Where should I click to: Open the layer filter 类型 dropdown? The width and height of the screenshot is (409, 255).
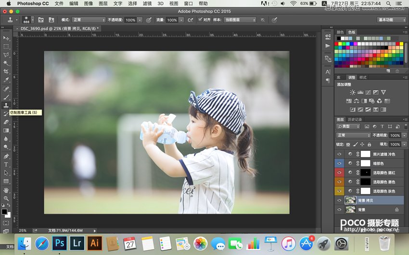point(348,126)
